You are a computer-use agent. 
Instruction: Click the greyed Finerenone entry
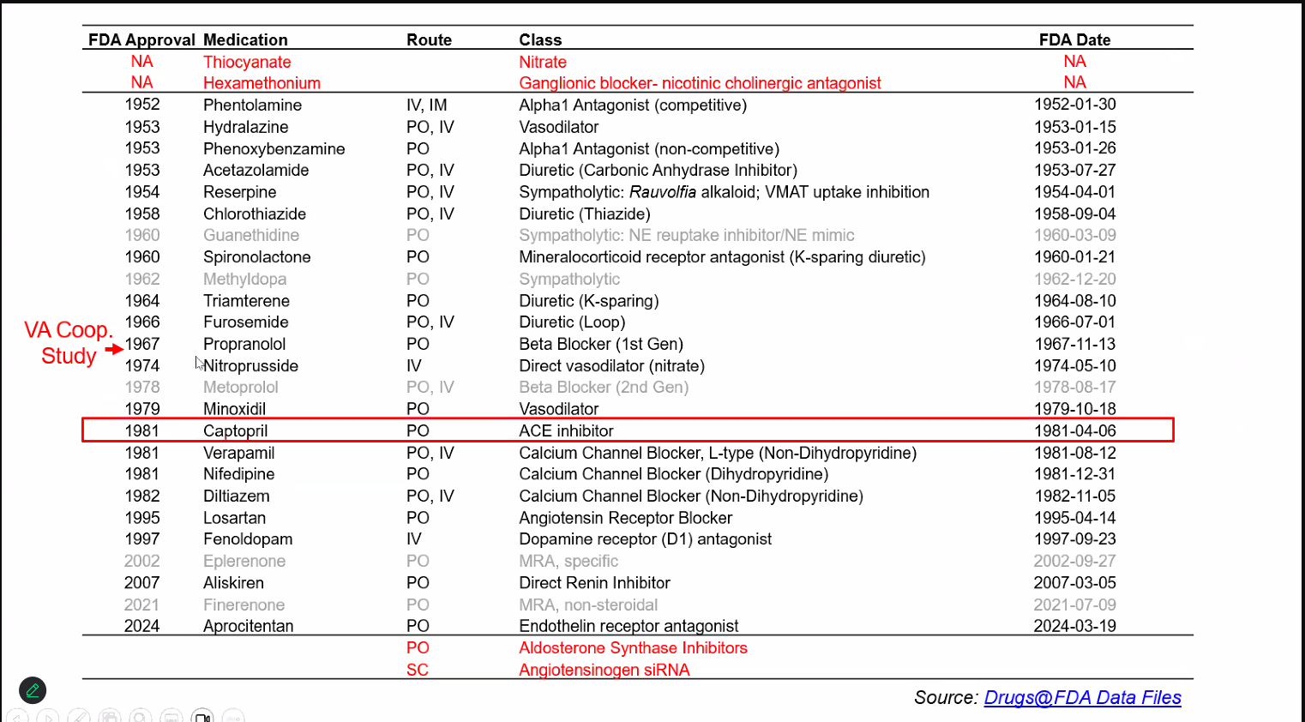(x=244, y=605)
